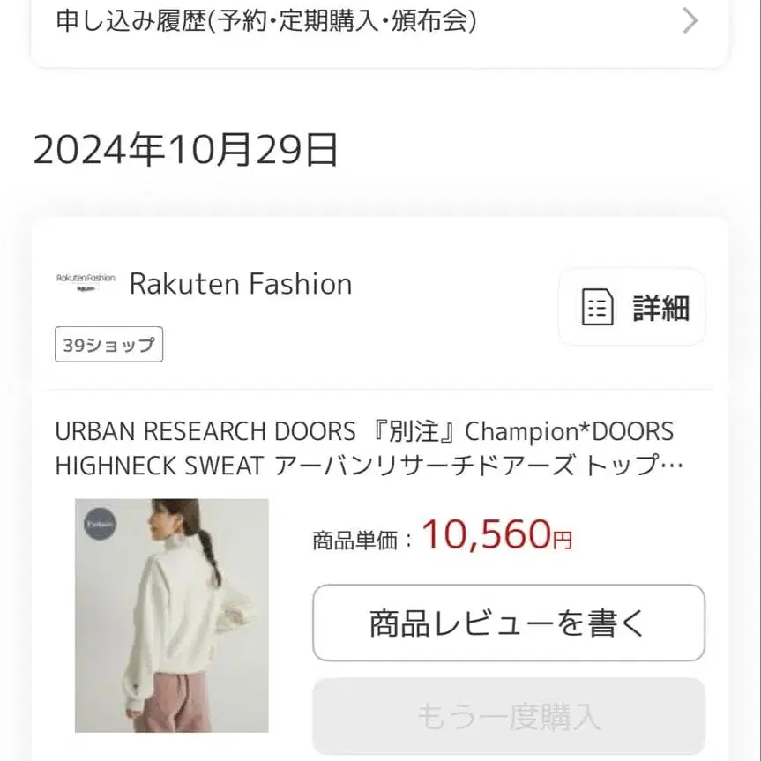This screenshot has height=761, width=761.
Task: Click the round Fashion badge on thumbnail
Action: 101,524
